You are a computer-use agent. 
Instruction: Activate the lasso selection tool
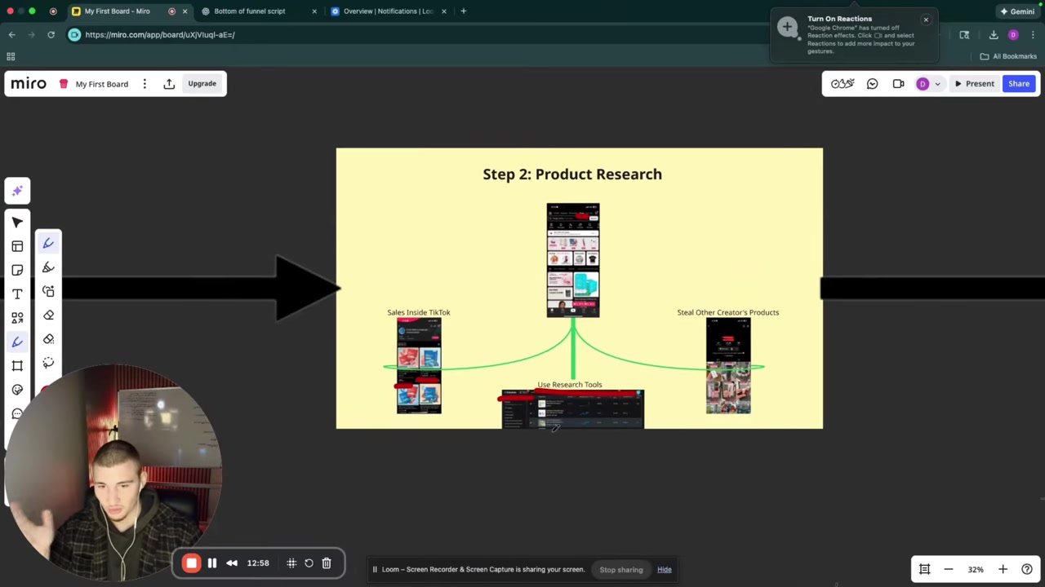point(48,363)
